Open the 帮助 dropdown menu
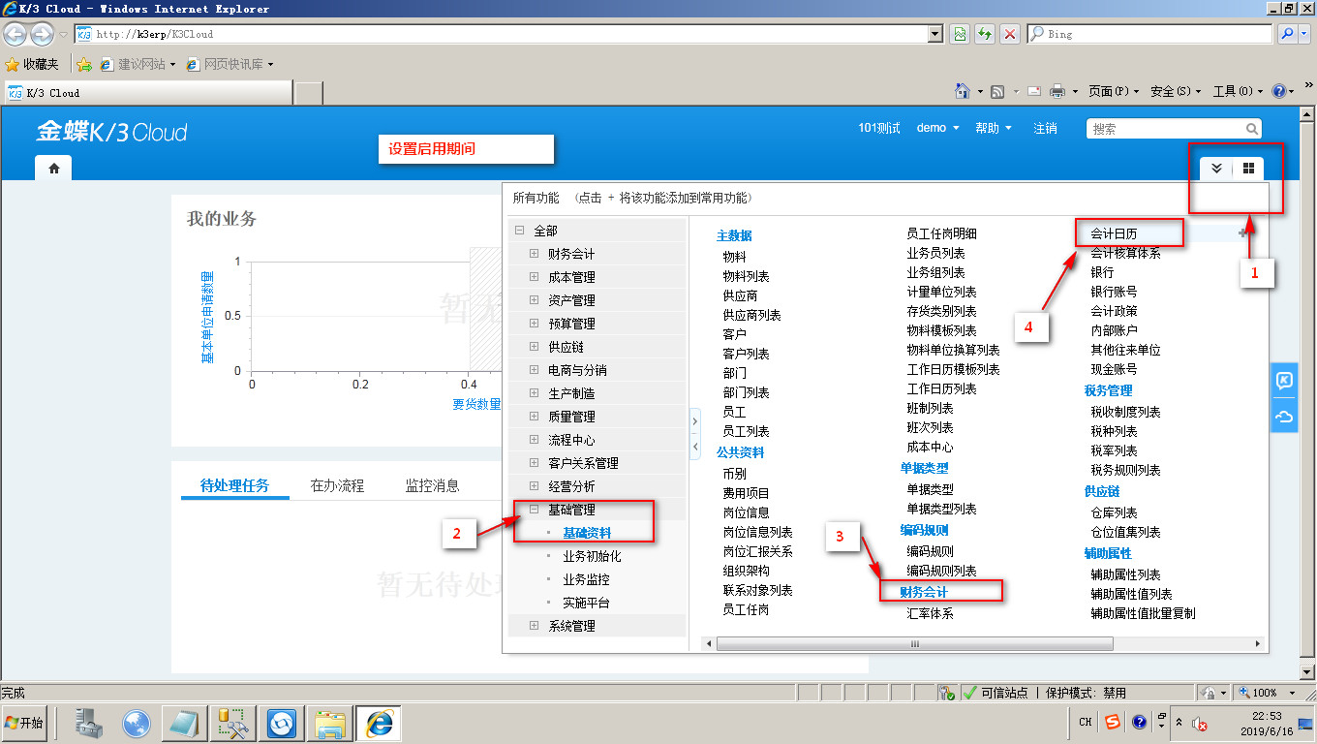 tap(993, 128)
